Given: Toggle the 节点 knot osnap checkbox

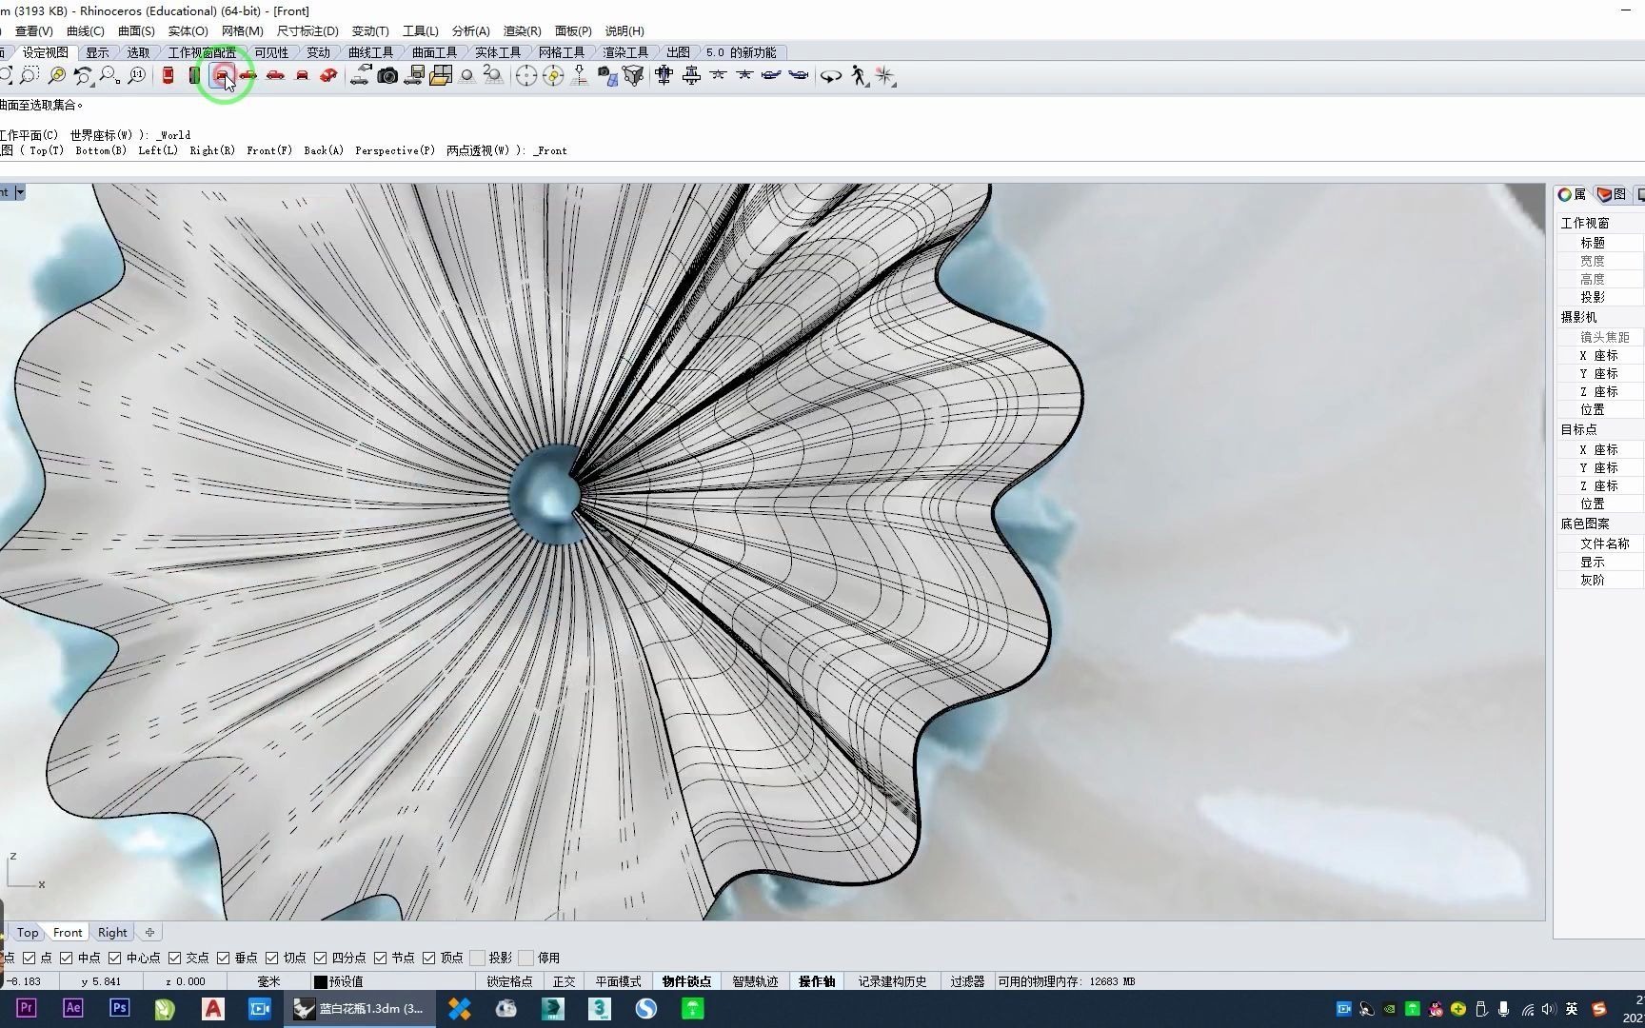Looking at the screenshot, I should pos(380,958).
